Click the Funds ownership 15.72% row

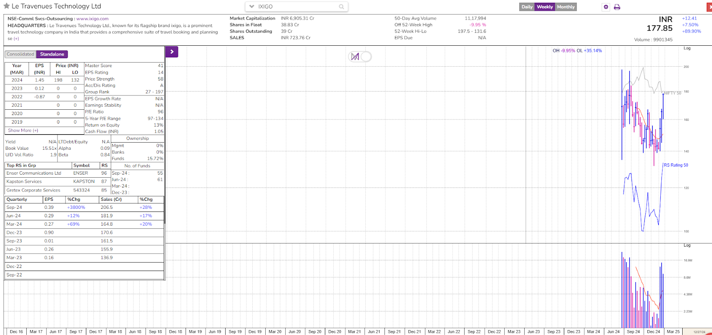coord(138,159)
